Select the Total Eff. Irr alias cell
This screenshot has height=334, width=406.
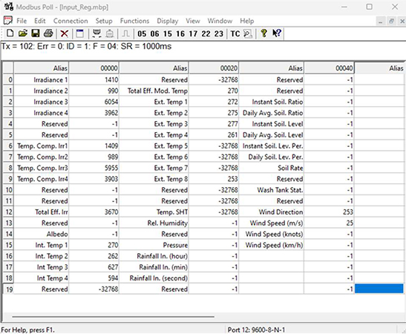tap(42, 212)
